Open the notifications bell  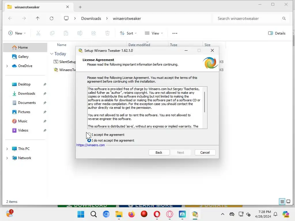point(275,214)
